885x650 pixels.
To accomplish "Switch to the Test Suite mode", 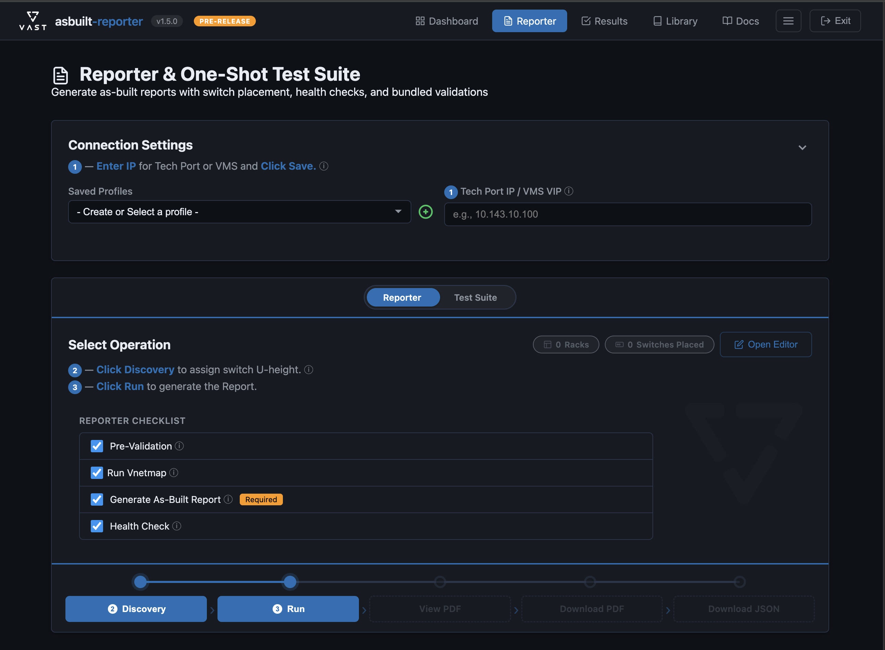I will 475,297.
